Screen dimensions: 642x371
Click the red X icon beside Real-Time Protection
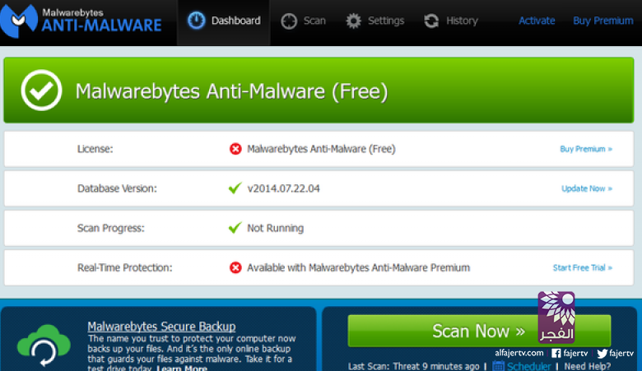click(x=235, y=267)
